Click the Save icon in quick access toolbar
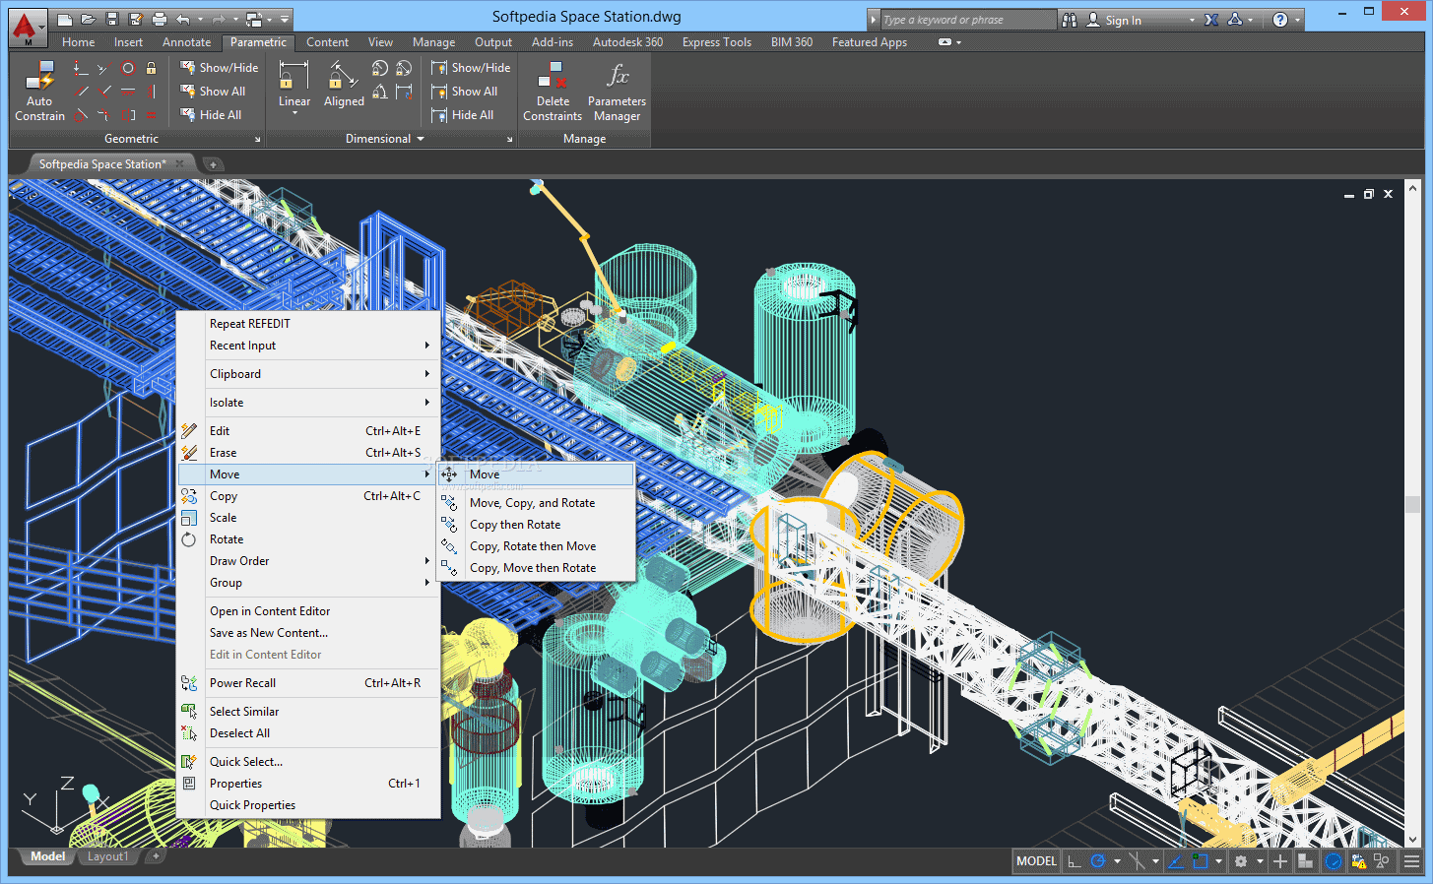 [112, 20]
